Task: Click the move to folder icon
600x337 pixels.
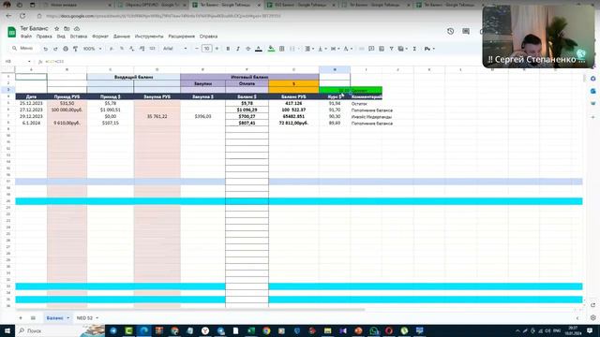Action: click(67, 29)
